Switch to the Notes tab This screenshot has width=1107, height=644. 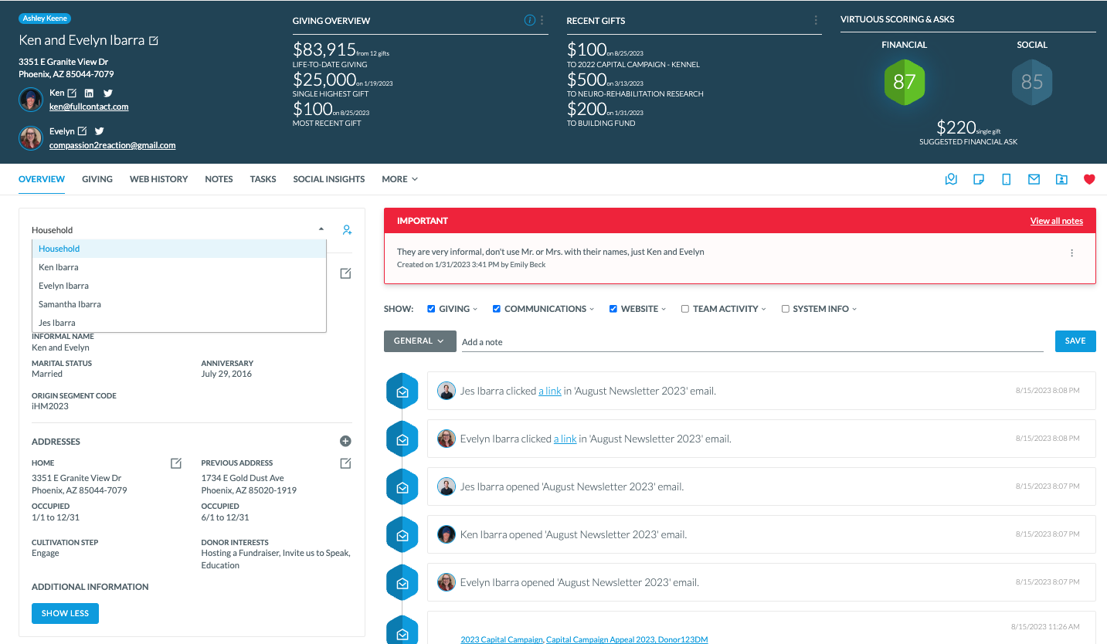point(219,179)
